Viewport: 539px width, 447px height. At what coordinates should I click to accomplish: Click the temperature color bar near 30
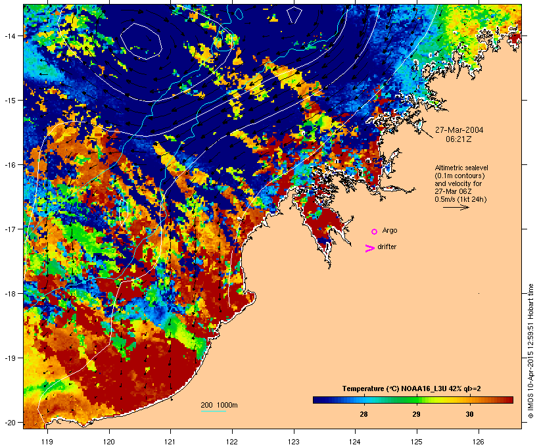(469, 400)
